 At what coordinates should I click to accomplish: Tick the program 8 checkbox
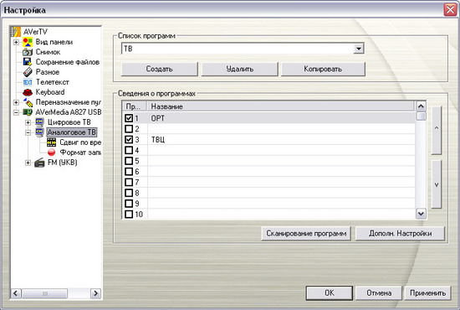[x=129, y=193]
